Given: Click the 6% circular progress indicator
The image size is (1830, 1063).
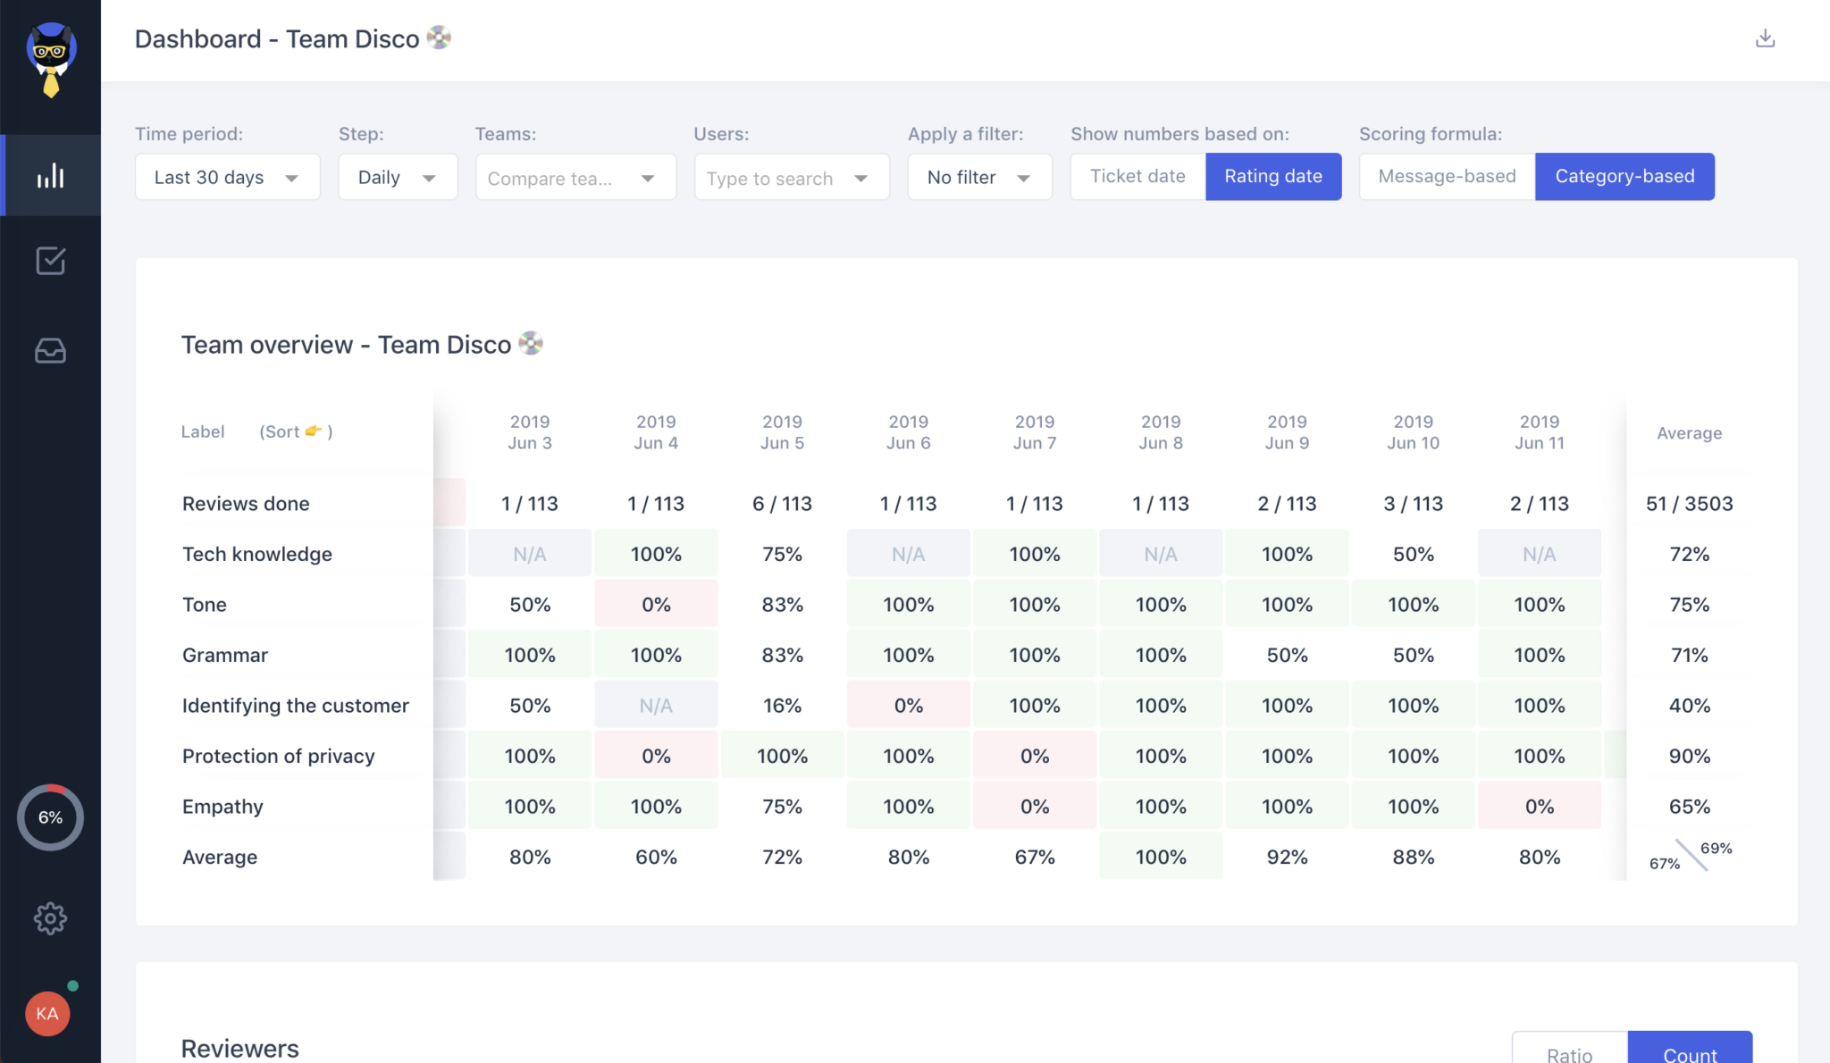Looking at the screenshot, I should point(51,816).
